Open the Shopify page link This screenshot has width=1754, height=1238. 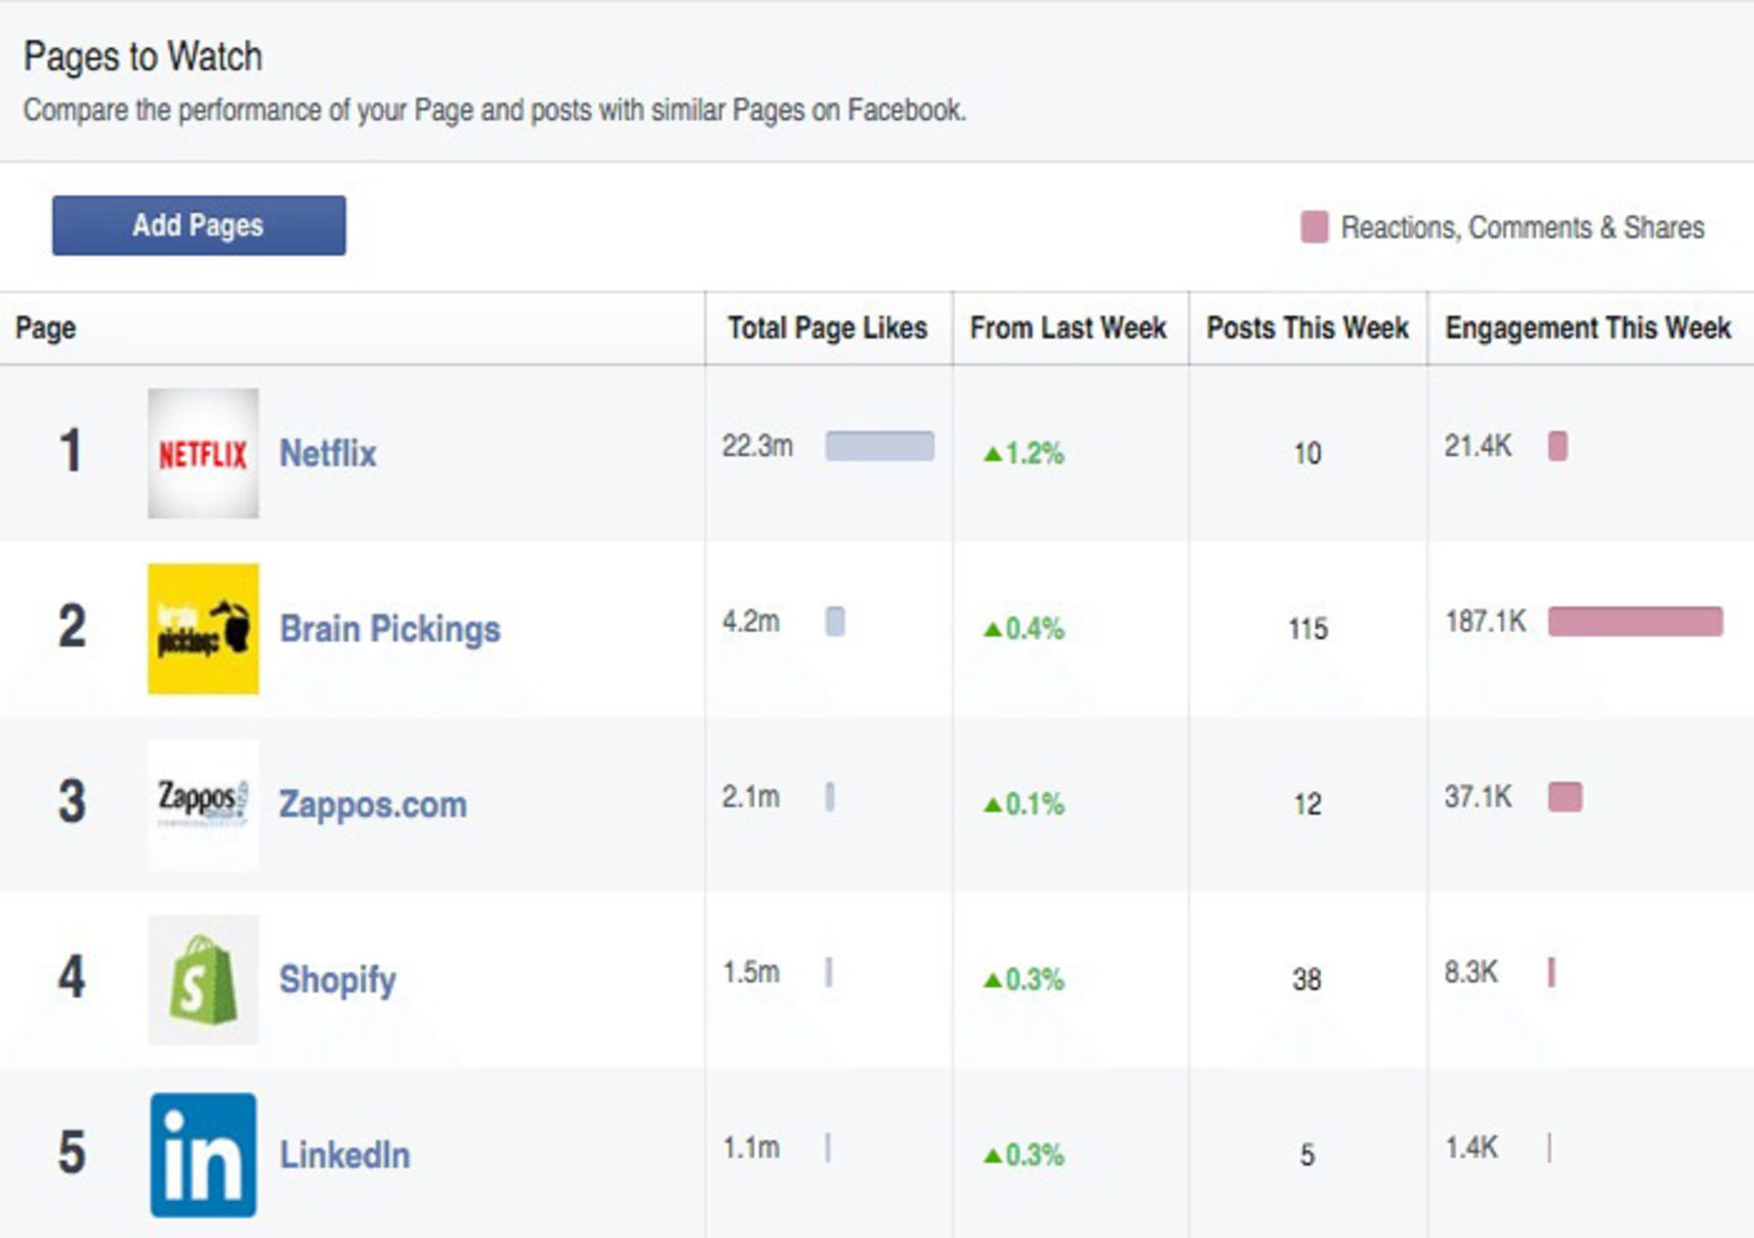(x=337, y=980)
